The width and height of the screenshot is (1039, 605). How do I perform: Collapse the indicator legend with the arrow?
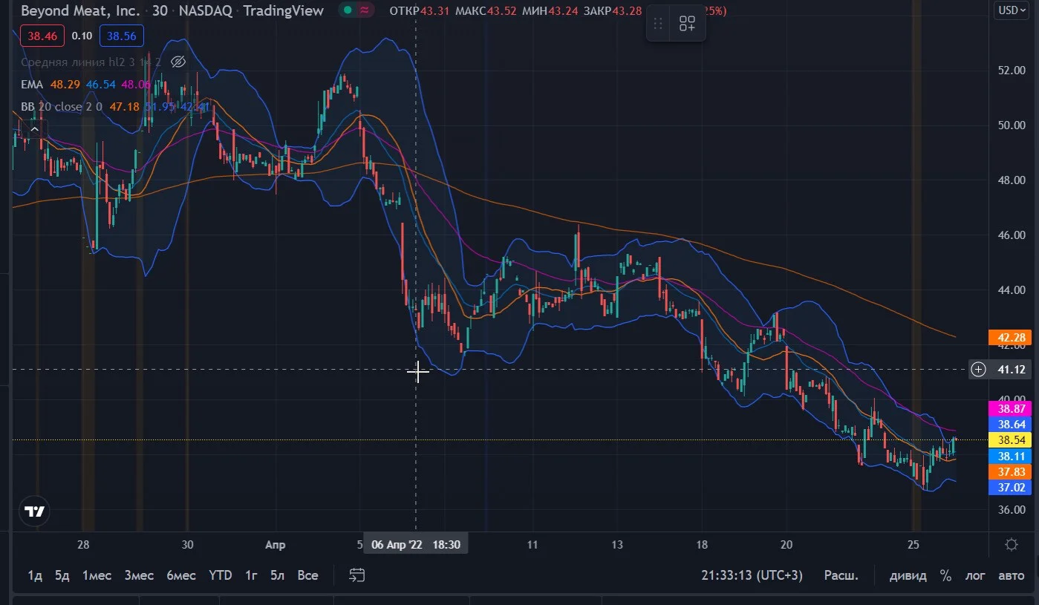click(x=33, y=128)
